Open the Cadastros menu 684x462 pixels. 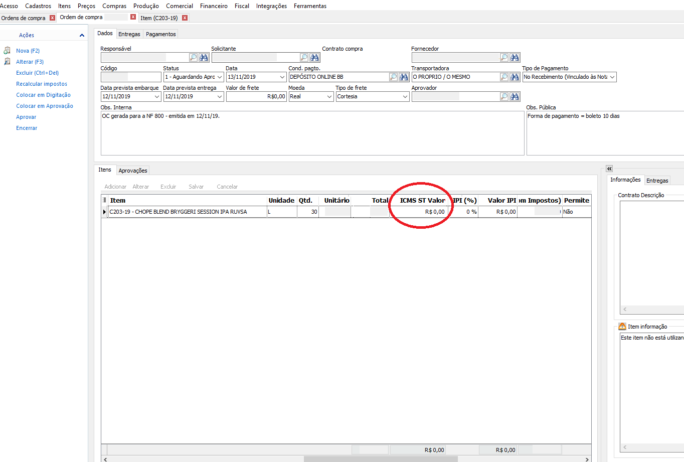point(38,6)
